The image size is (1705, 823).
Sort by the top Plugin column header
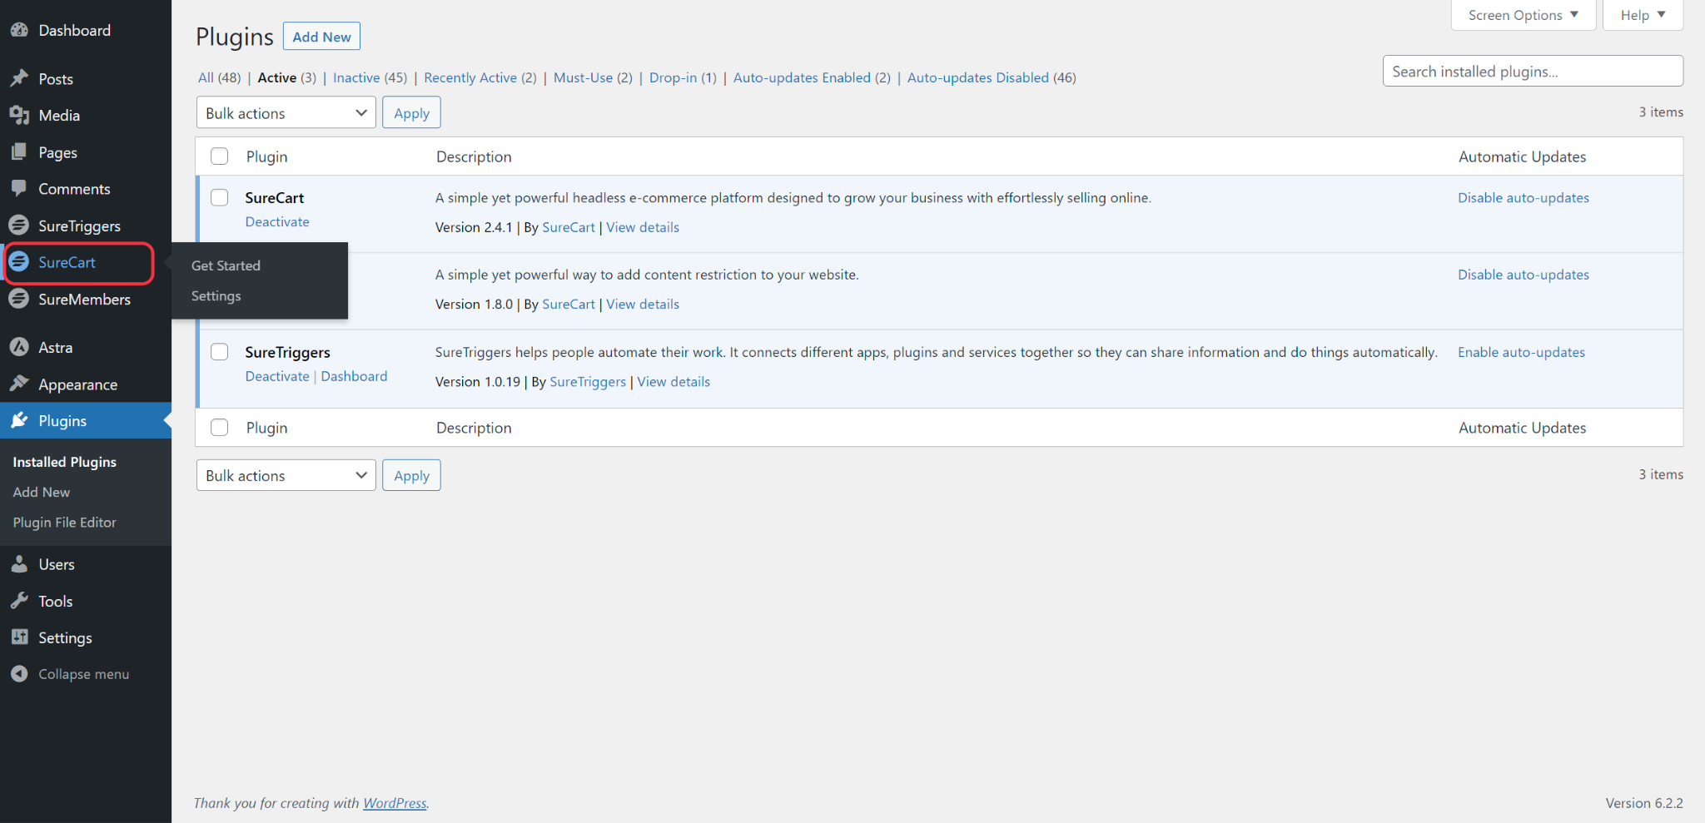click(266, 156)
